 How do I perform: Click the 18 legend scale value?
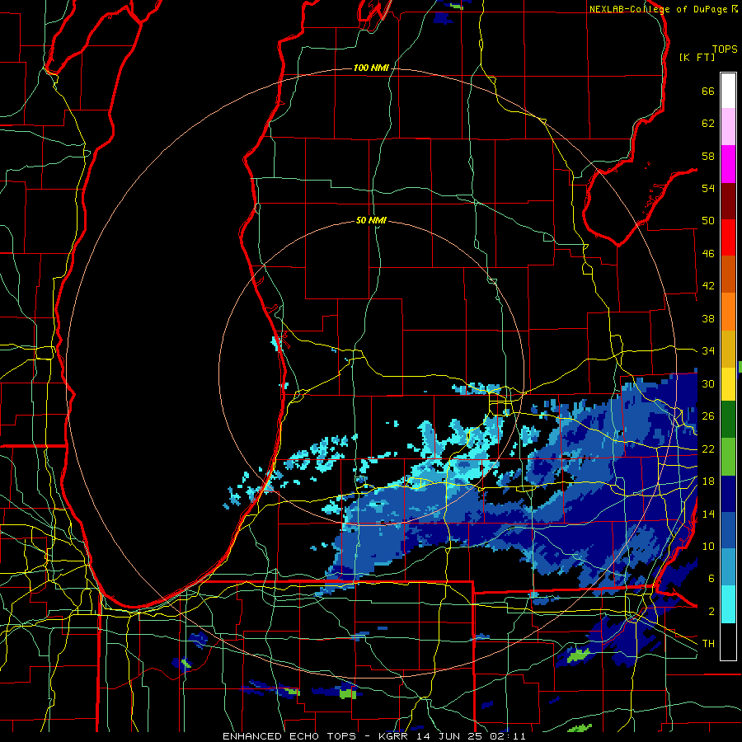pos(708,481)
